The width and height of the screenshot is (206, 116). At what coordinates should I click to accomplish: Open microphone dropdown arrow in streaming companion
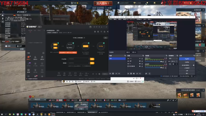pyautogui.click(x=83, y=74)
